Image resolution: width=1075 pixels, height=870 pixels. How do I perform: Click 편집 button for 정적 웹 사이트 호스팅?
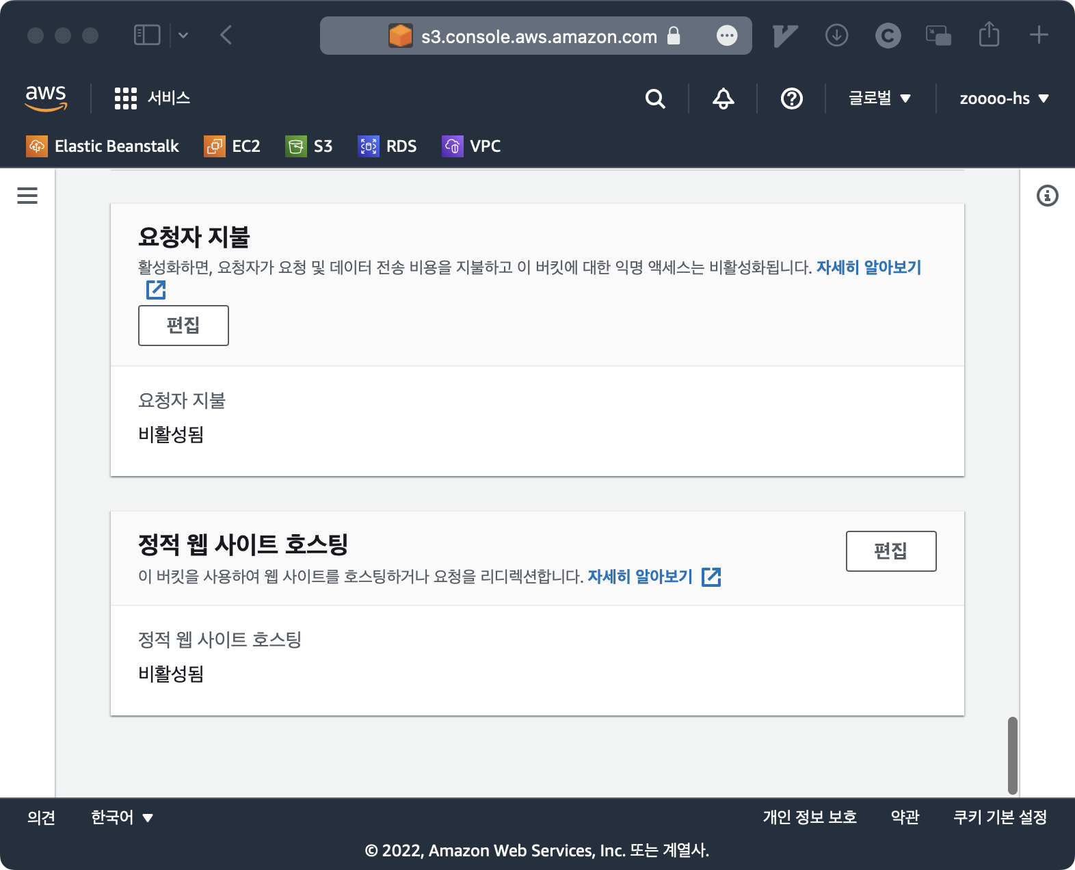[891, 551]
